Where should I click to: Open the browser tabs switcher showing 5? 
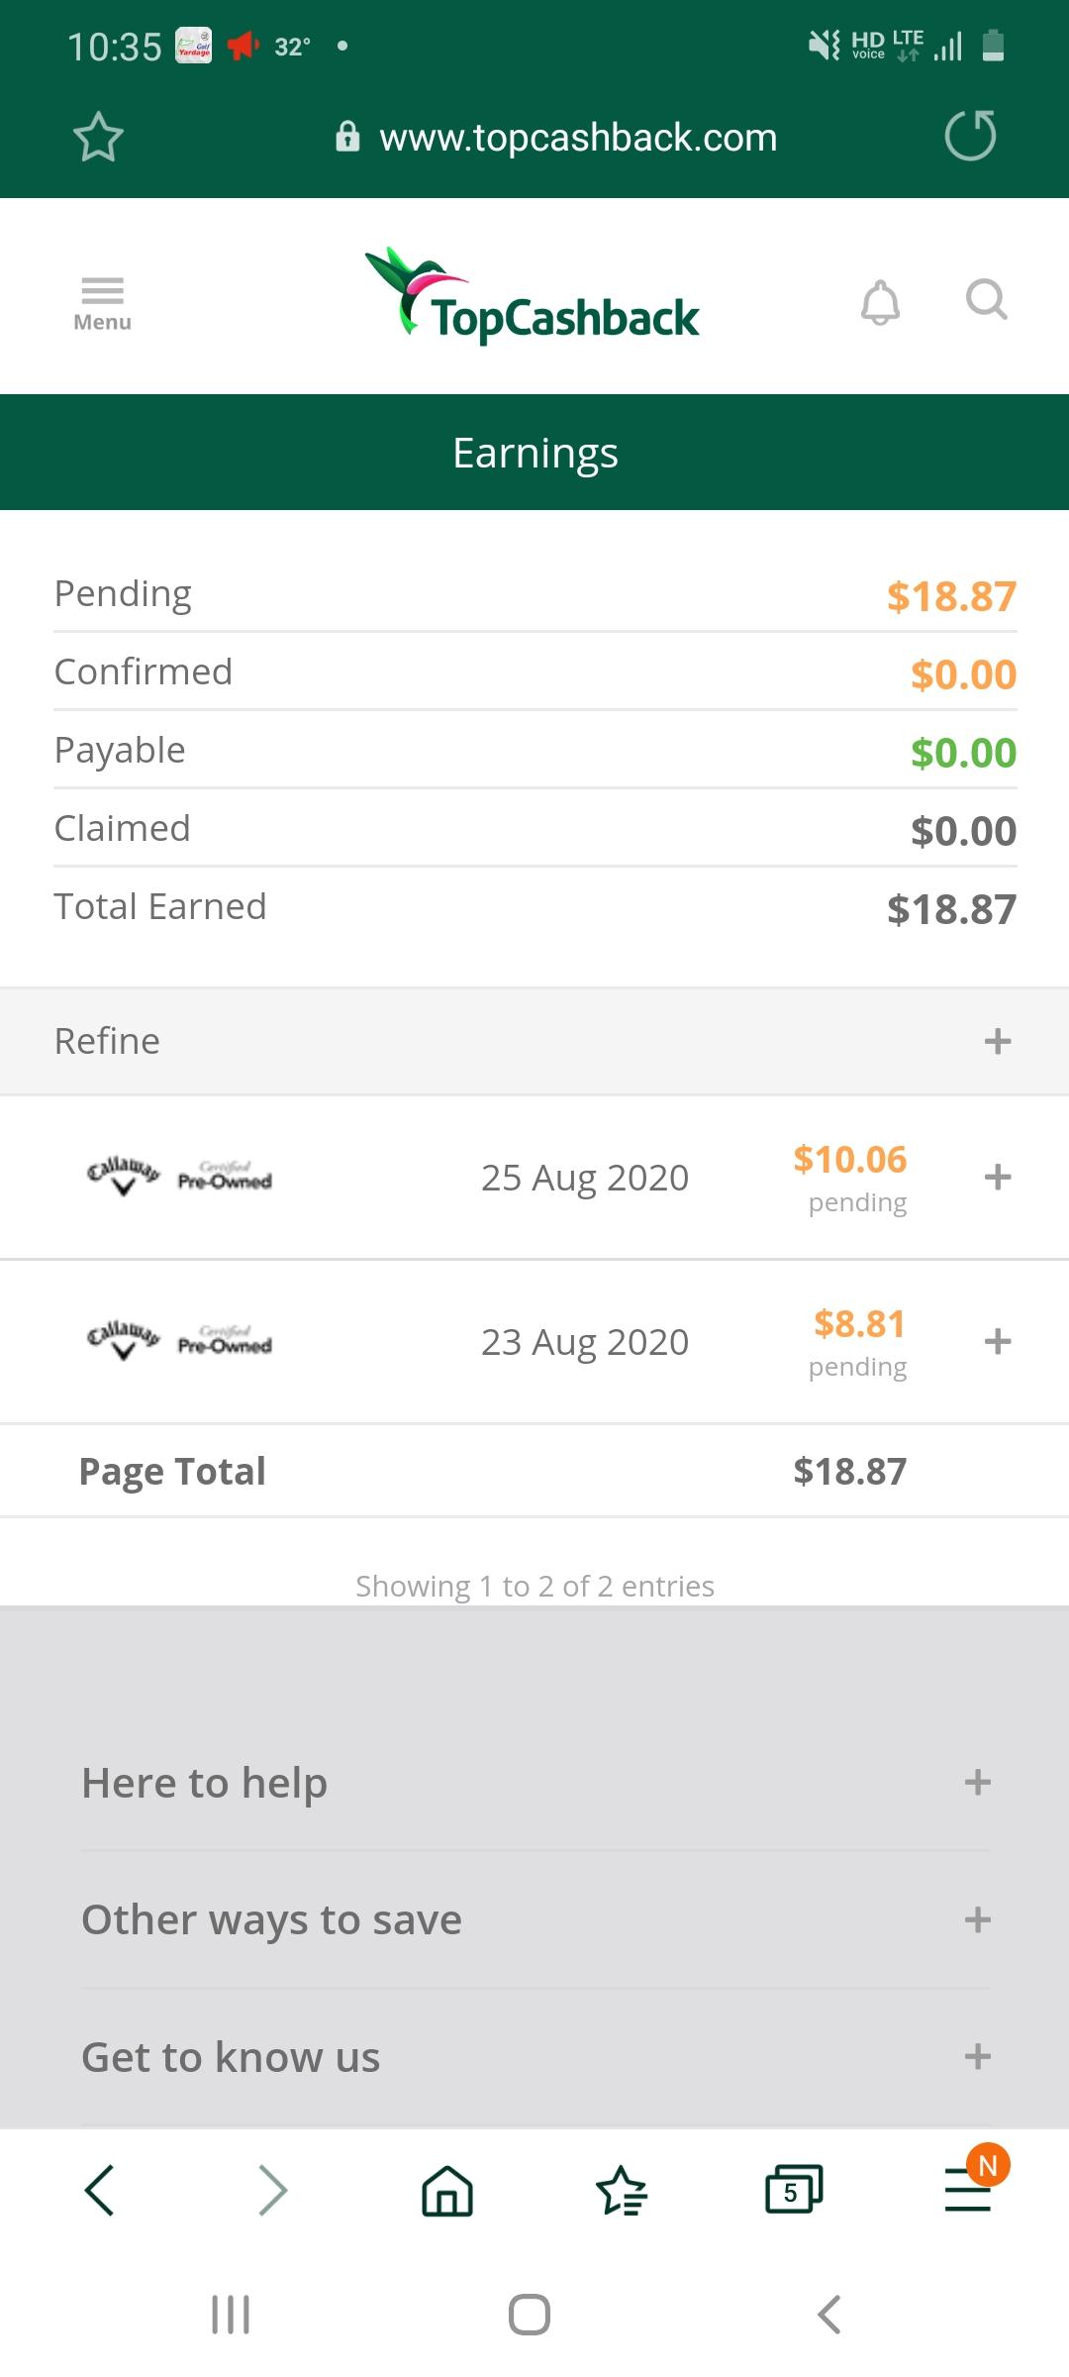(794, 2190)
